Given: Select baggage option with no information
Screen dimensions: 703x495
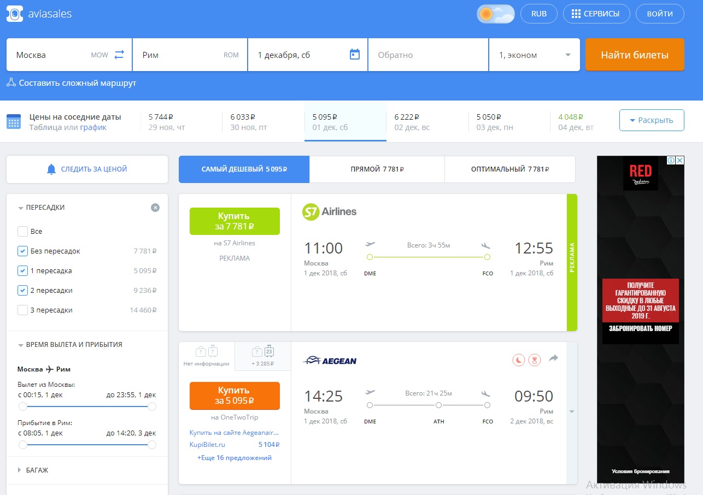Looking at the screenshot, I should [207, 356].
